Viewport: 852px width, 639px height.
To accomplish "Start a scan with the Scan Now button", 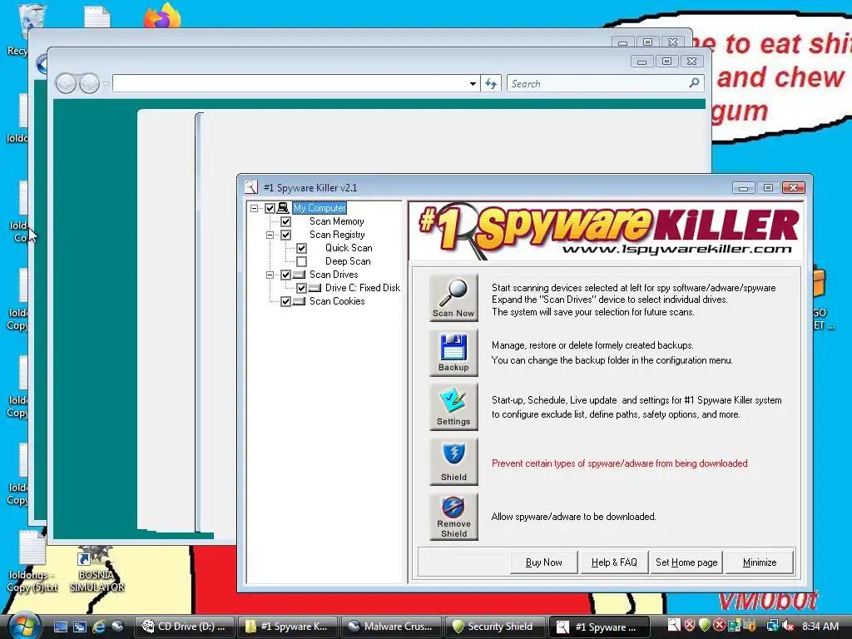I will [x=453, y=298].
